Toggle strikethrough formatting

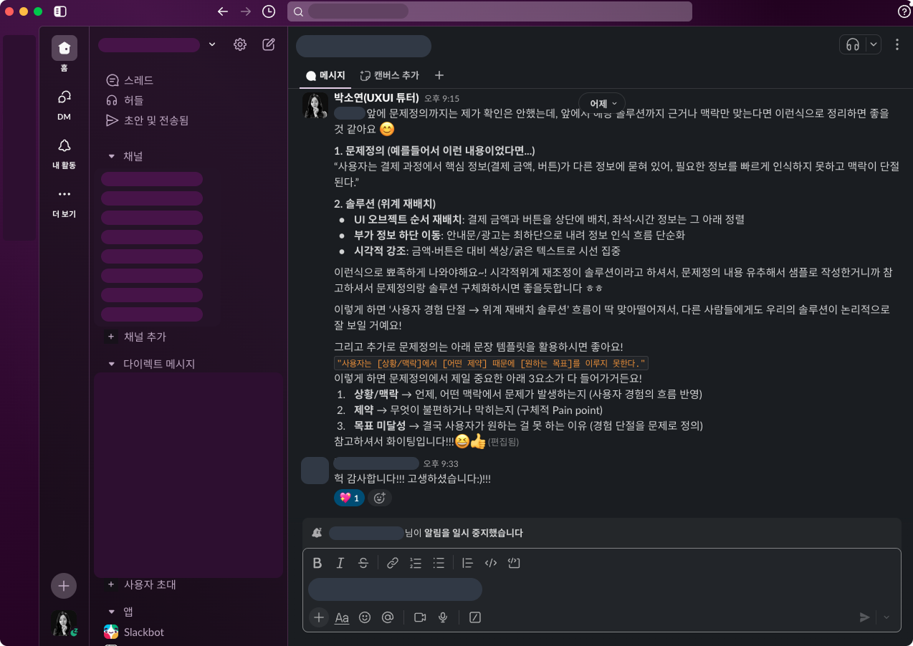pyautogui.click(x=363, y=563)
